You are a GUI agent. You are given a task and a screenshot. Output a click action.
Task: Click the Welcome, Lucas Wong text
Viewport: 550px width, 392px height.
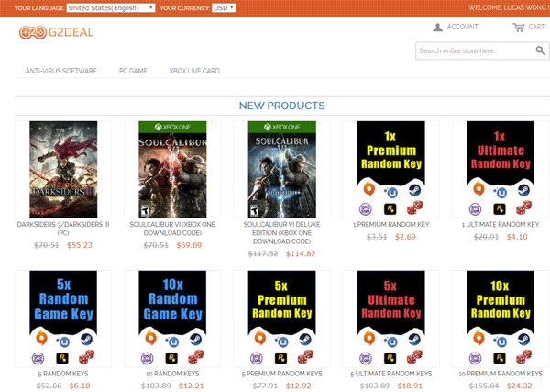(x=507, y=7)
